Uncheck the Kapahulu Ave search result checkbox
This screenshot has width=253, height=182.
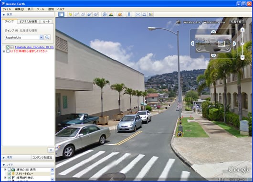tap(8, 47)
